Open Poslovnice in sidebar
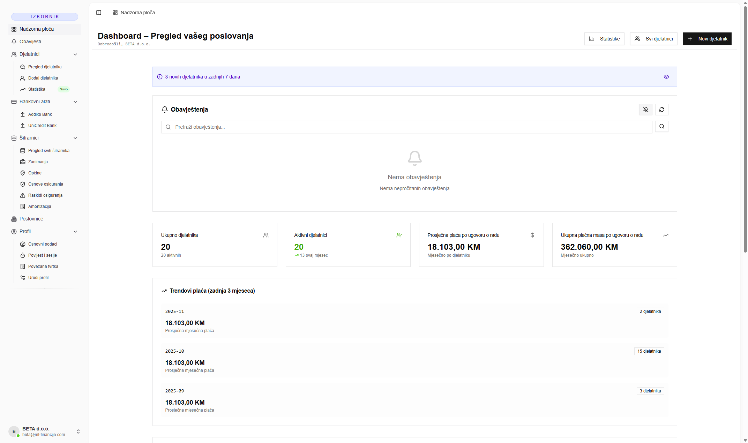Viewport: 748px width, 443px height. point(31,219)
